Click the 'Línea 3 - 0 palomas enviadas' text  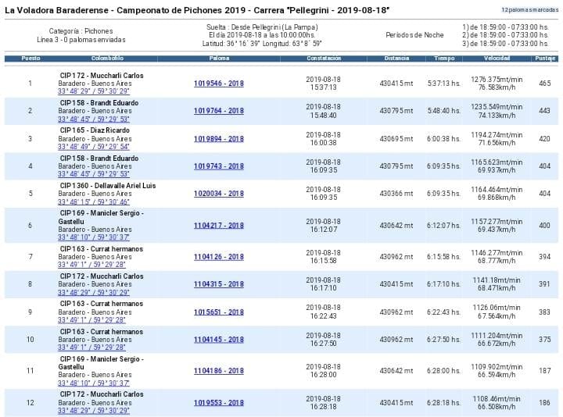tap(81, 40)
